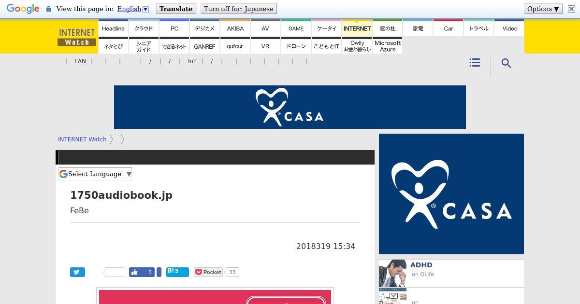This screenshot has width=580, height=304.
Task: Open the デジカメ nav tab
Action: pos(204,28)
